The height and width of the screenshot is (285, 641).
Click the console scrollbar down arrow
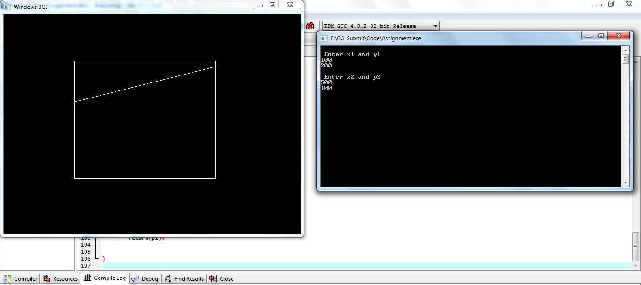click(x=626, y=182)
